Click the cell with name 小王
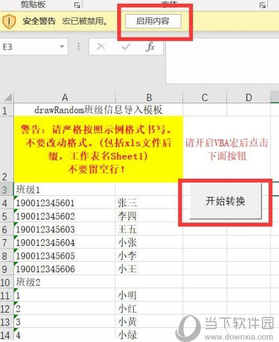This screenshot has width=279, height=342. [x=149, y=269]
